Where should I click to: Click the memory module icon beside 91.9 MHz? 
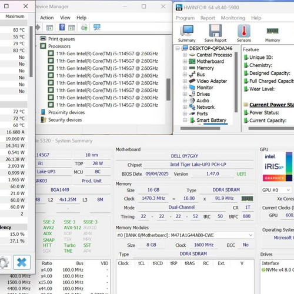pyautogui.click(x=247, y=199)
